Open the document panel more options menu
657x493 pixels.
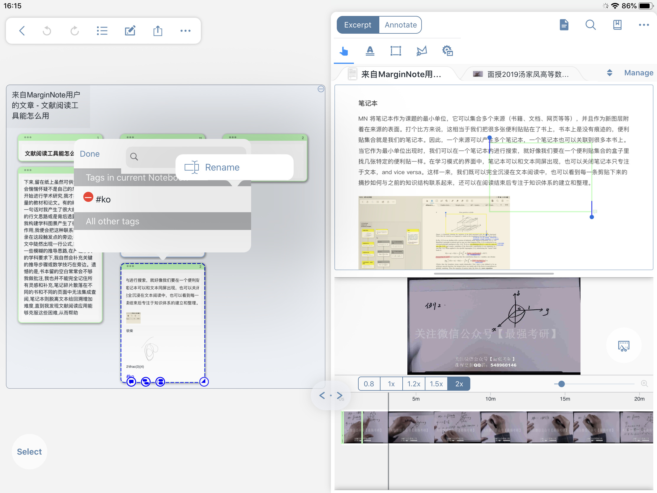[x=643, y=25]
